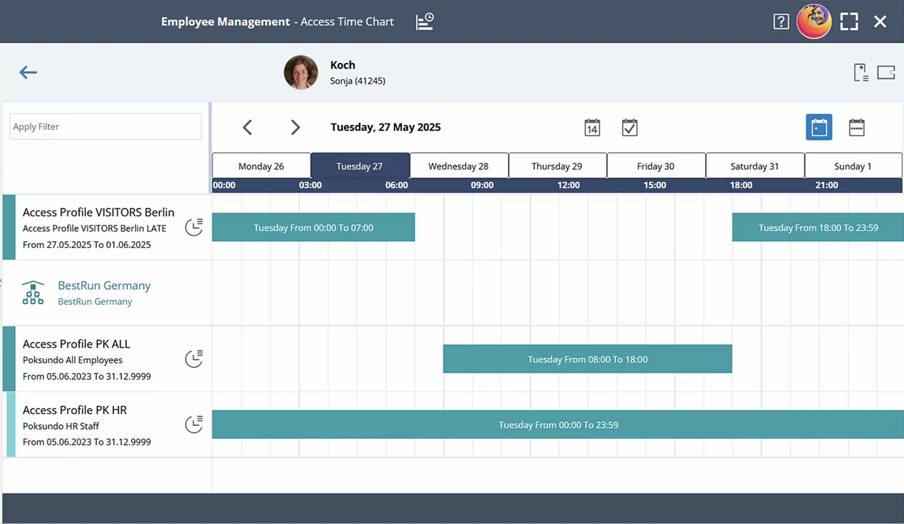This screenshot has width=904, height=524.
Task: Open time details icon for PK ALL
Action: (x=194, y=359)
